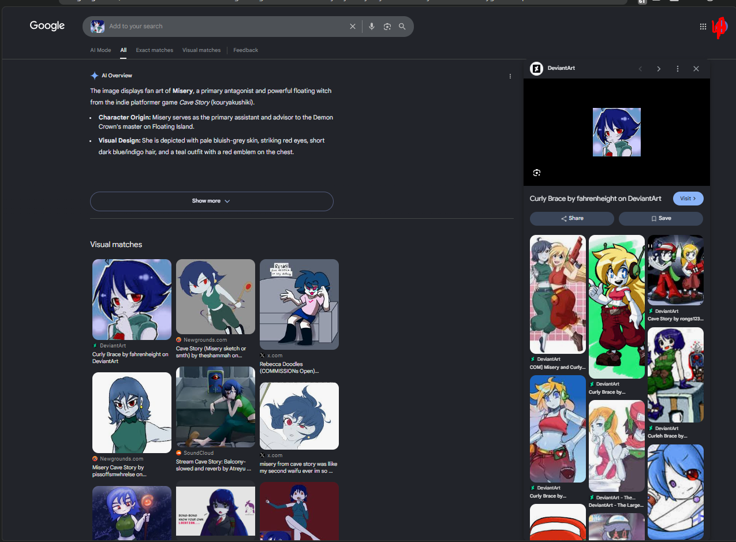Viewport: 736px width, 542px height.
Task: Go to next image in side panel
Action: 659,69
